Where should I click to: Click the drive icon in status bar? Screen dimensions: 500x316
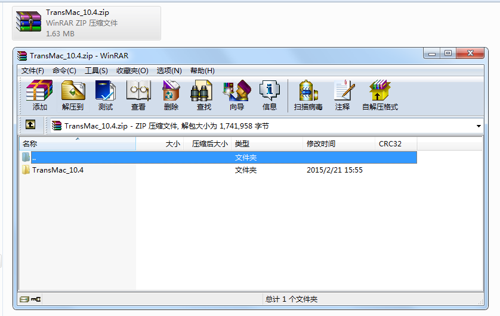click(24, 299)
